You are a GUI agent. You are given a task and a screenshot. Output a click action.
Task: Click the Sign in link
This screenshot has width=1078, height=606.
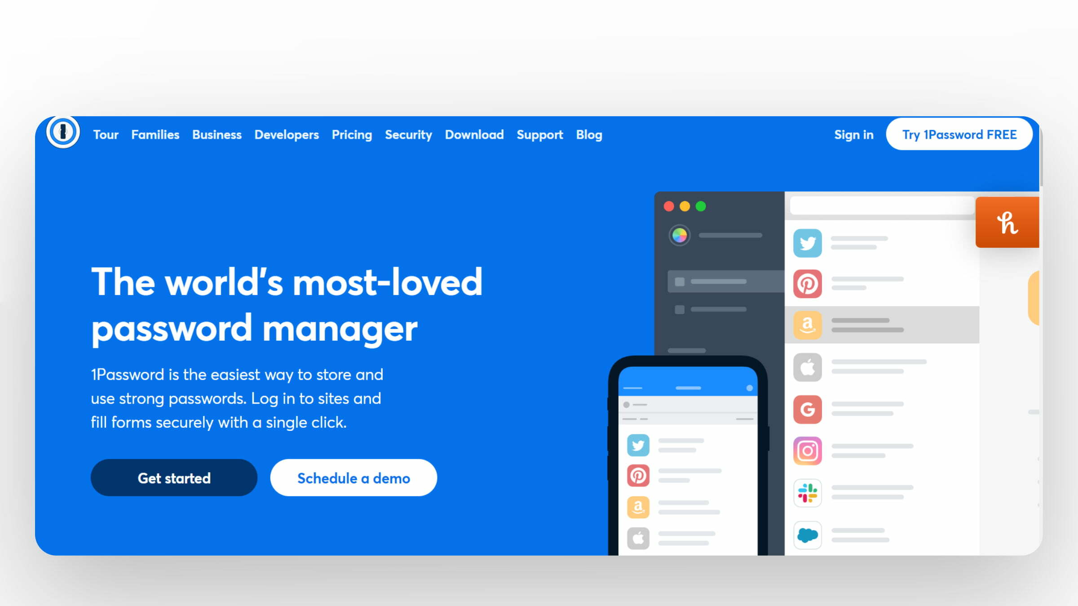click(854, 135)
